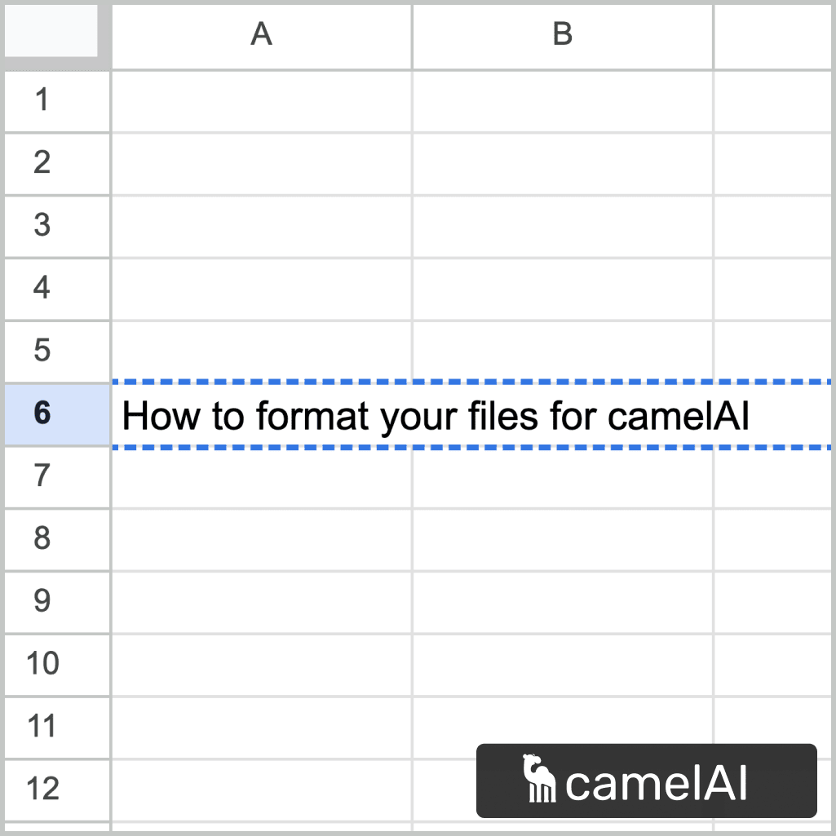Click the camelAI watermark text label
Screen dimensions: 836x836
[x=661, y=781]
